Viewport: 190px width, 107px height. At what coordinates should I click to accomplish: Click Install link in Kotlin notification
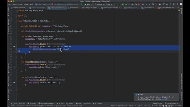[x=164, y=99]
